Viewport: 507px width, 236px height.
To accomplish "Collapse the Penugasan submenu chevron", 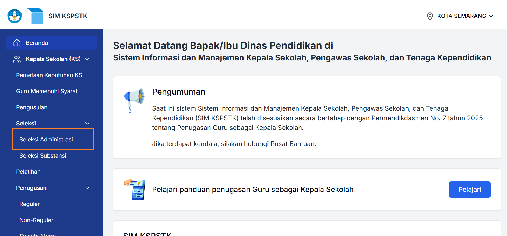I will click(87, 188).
